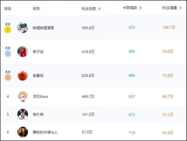Open the 李子柒 name link
The height and width of the screenshot is (141, 187).
click(38, 52)
